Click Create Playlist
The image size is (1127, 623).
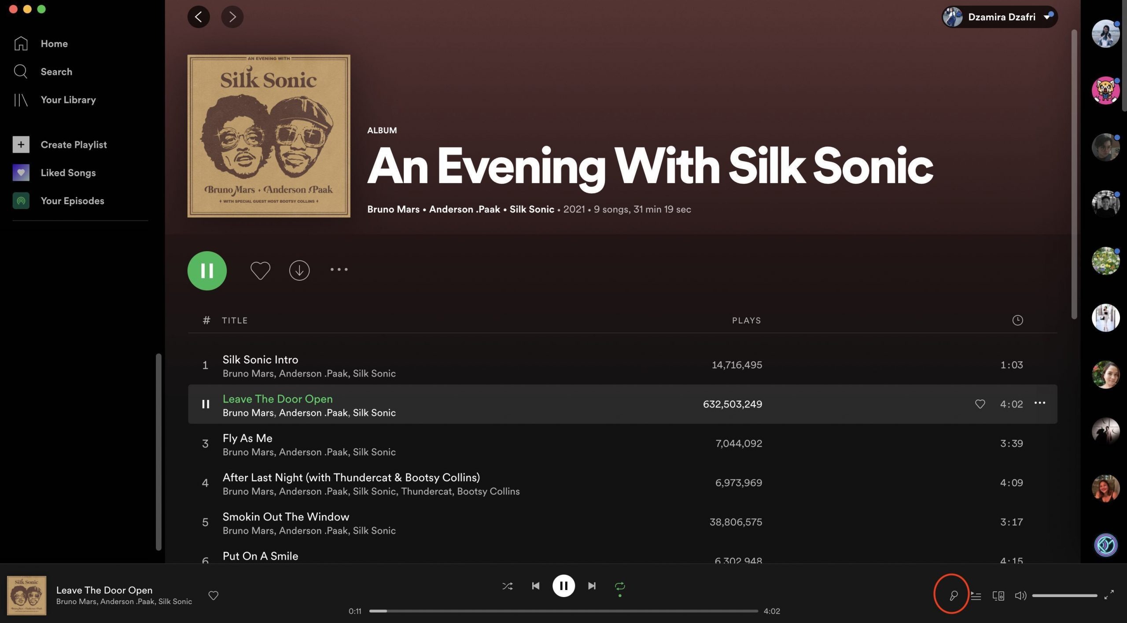point(60,145)
